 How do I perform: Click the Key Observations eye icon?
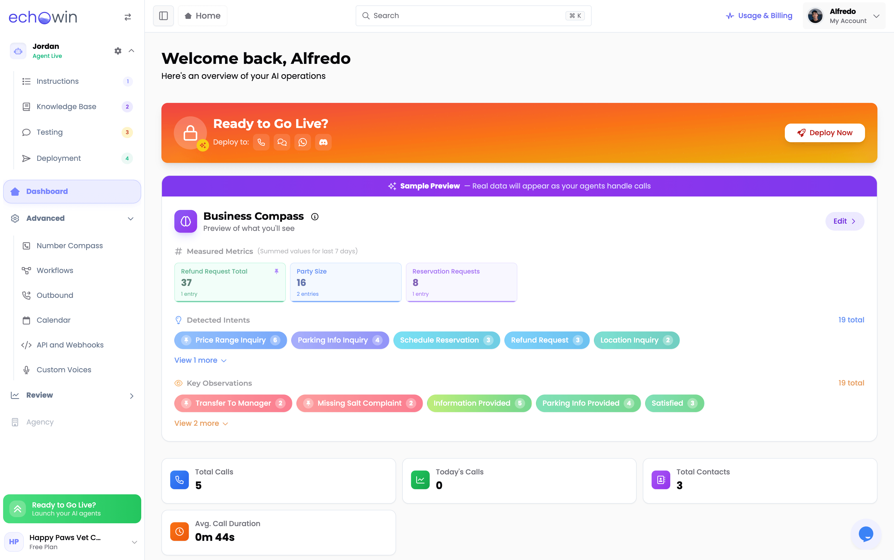tap(178, 383)
